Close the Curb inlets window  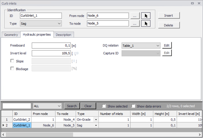click(199, 3)
